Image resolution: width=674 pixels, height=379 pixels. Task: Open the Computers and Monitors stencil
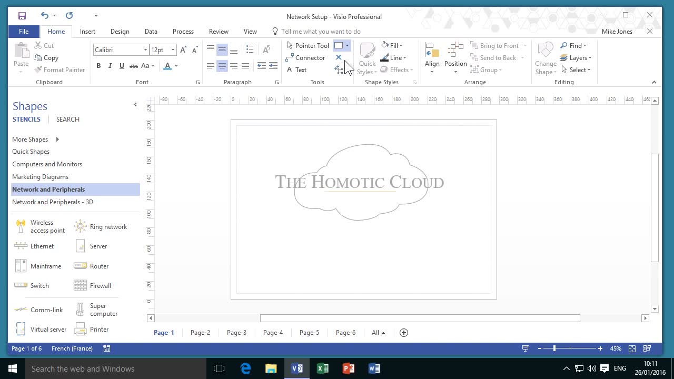(47, 164)
